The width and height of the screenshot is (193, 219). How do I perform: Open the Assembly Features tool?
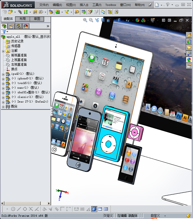point(58,12)
